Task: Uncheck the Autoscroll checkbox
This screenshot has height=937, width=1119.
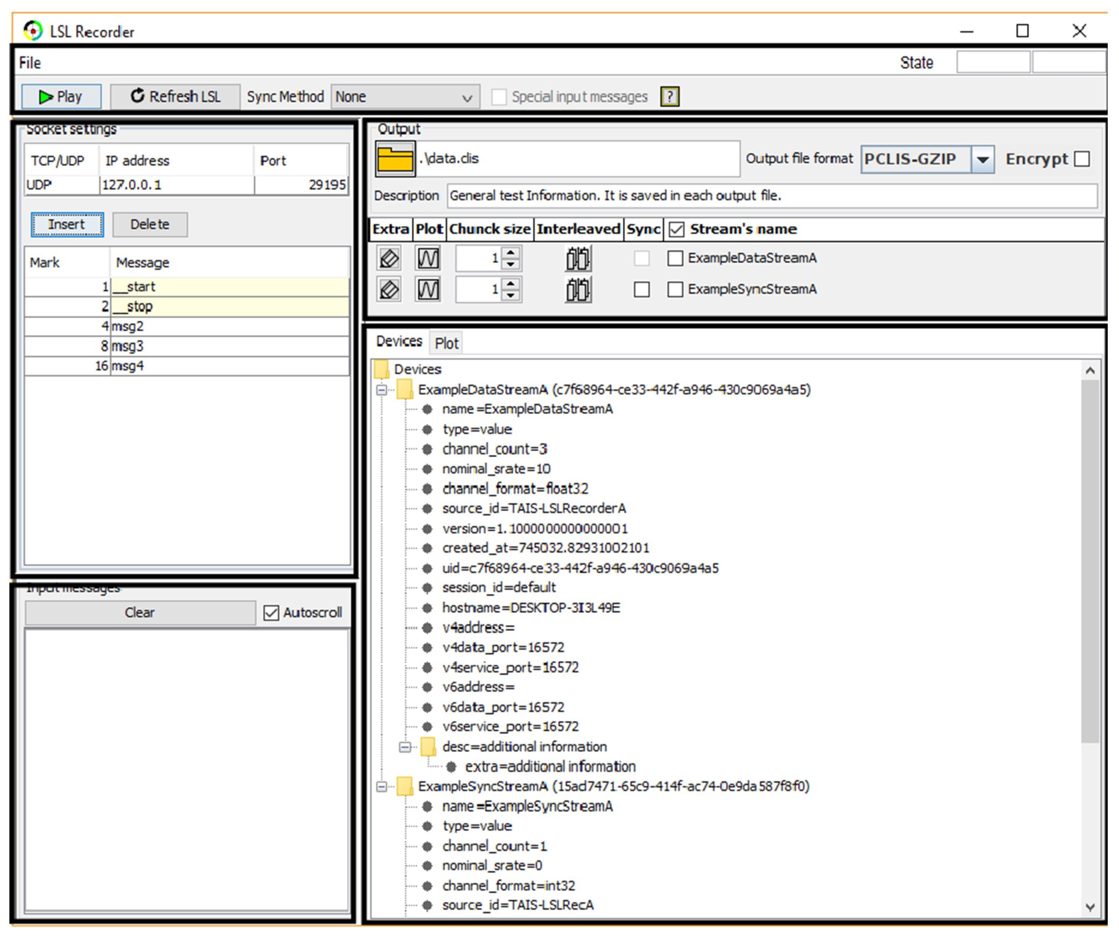Action: tap(271, 613)
